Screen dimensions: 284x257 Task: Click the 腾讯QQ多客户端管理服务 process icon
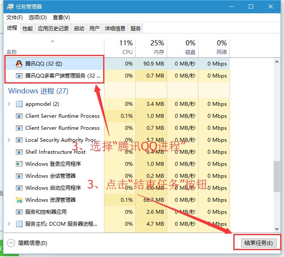(19, 76)
